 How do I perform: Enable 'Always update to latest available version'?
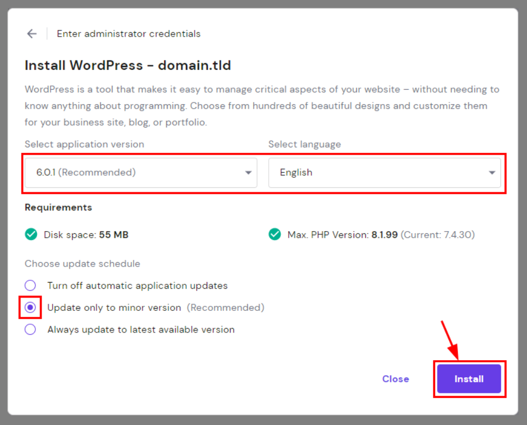[x=30, y=330]
